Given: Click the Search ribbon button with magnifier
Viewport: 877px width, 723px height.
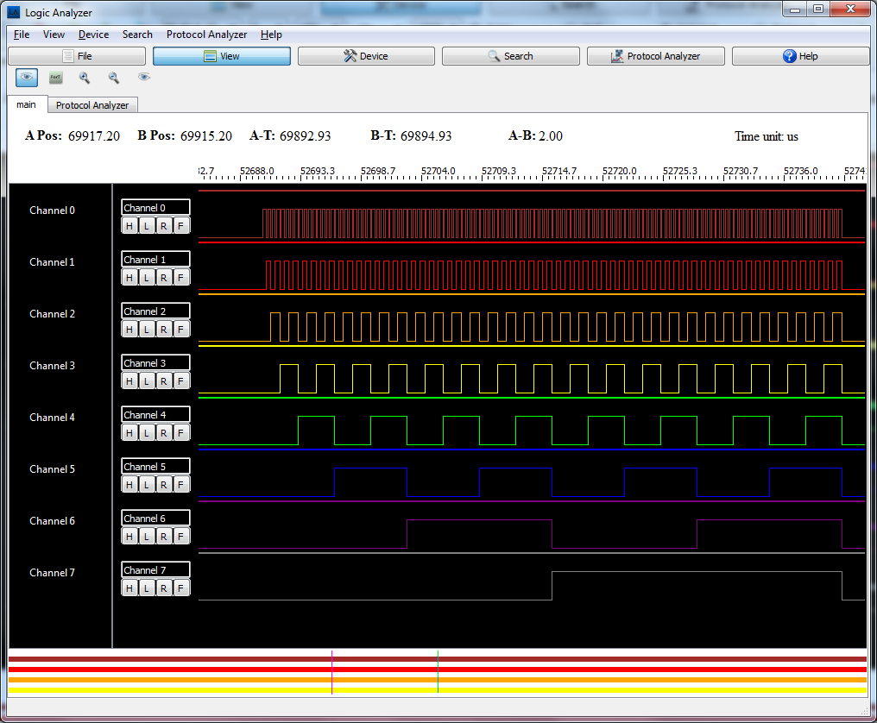Looking at the screenshot, I should click(x=510, y=56).
